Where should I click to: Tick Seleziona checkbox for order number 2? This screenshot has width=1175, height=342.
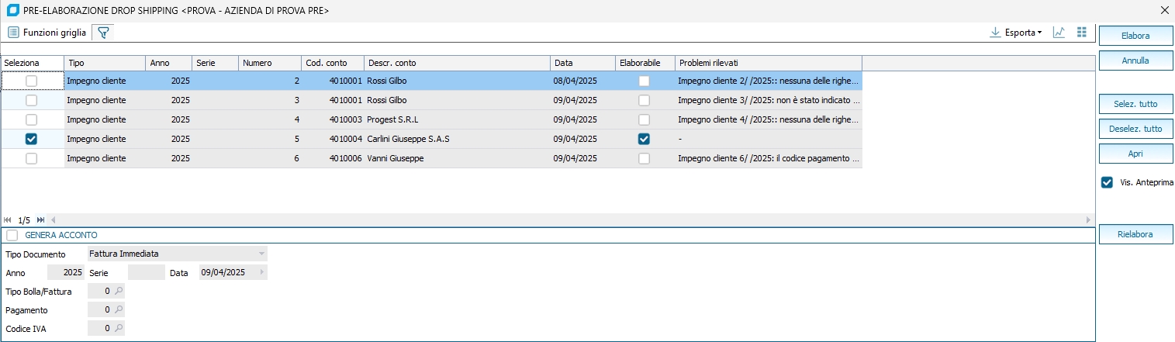(x=31, y=81)
